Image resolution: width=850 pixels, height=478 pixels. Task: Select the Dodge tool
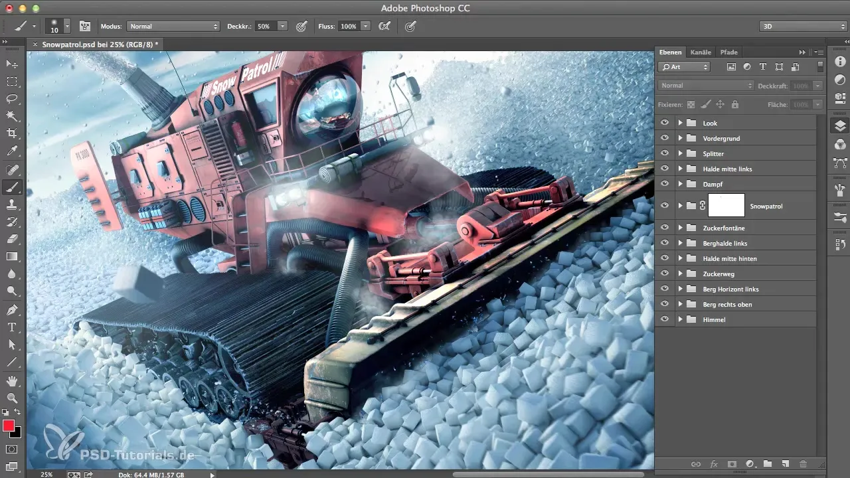(x=12, y=291)
